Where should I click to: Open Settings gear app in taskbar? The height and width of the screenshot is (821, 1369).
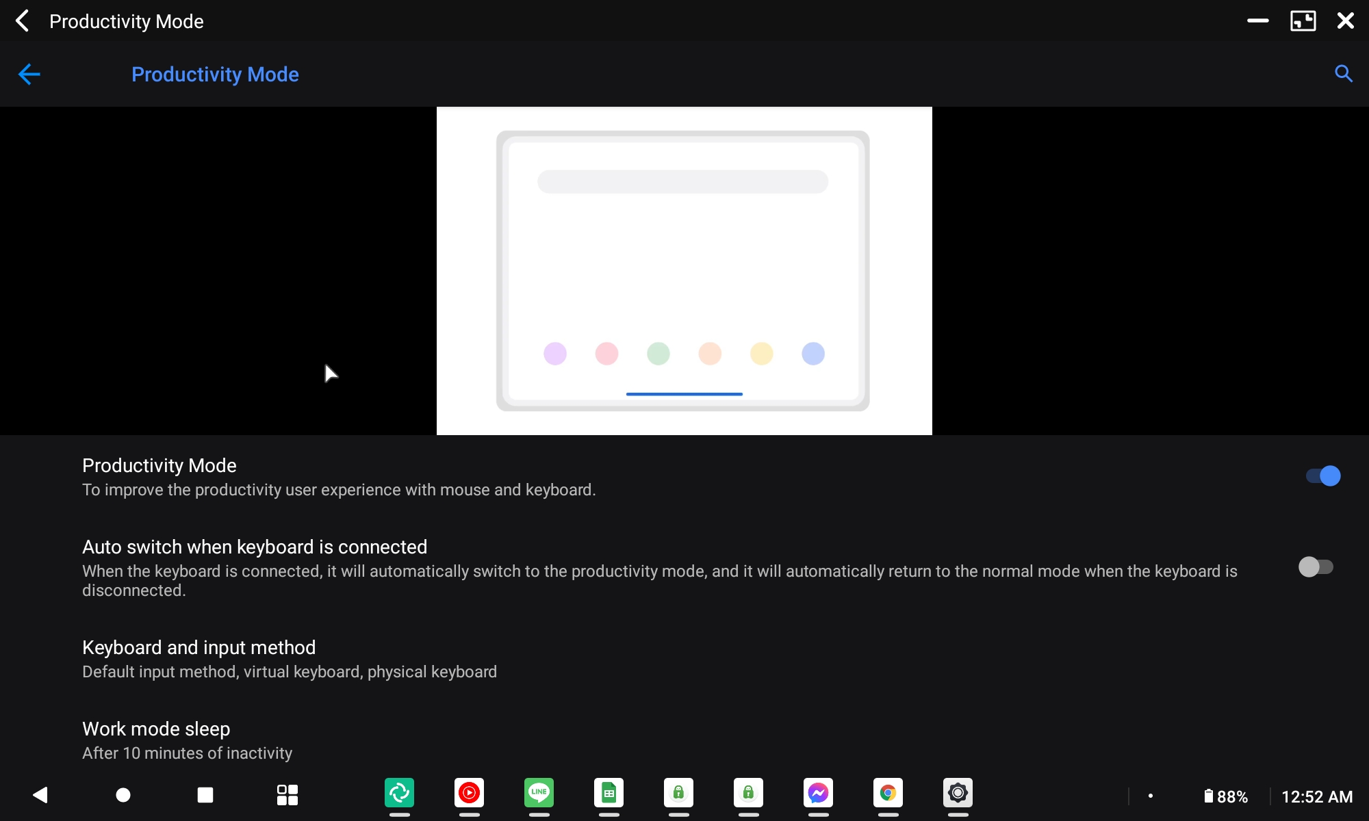(958, 793)
